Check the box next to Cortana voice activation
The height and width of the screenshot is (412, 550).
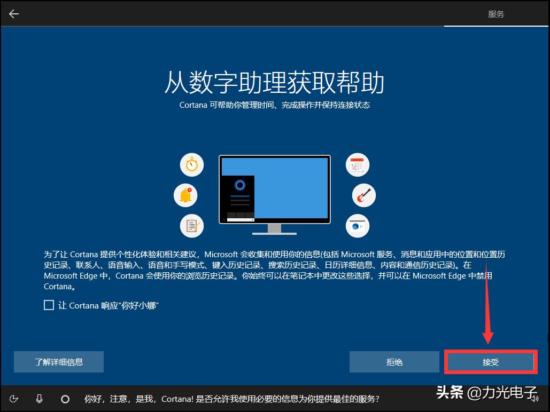pos(49,305)
